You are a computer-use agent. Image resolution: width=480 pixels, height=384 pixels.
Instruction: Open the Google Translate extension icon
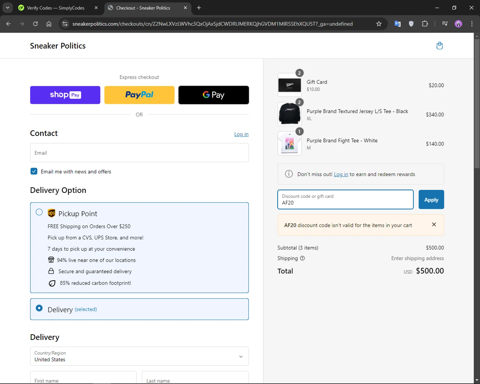coord(398,24)
